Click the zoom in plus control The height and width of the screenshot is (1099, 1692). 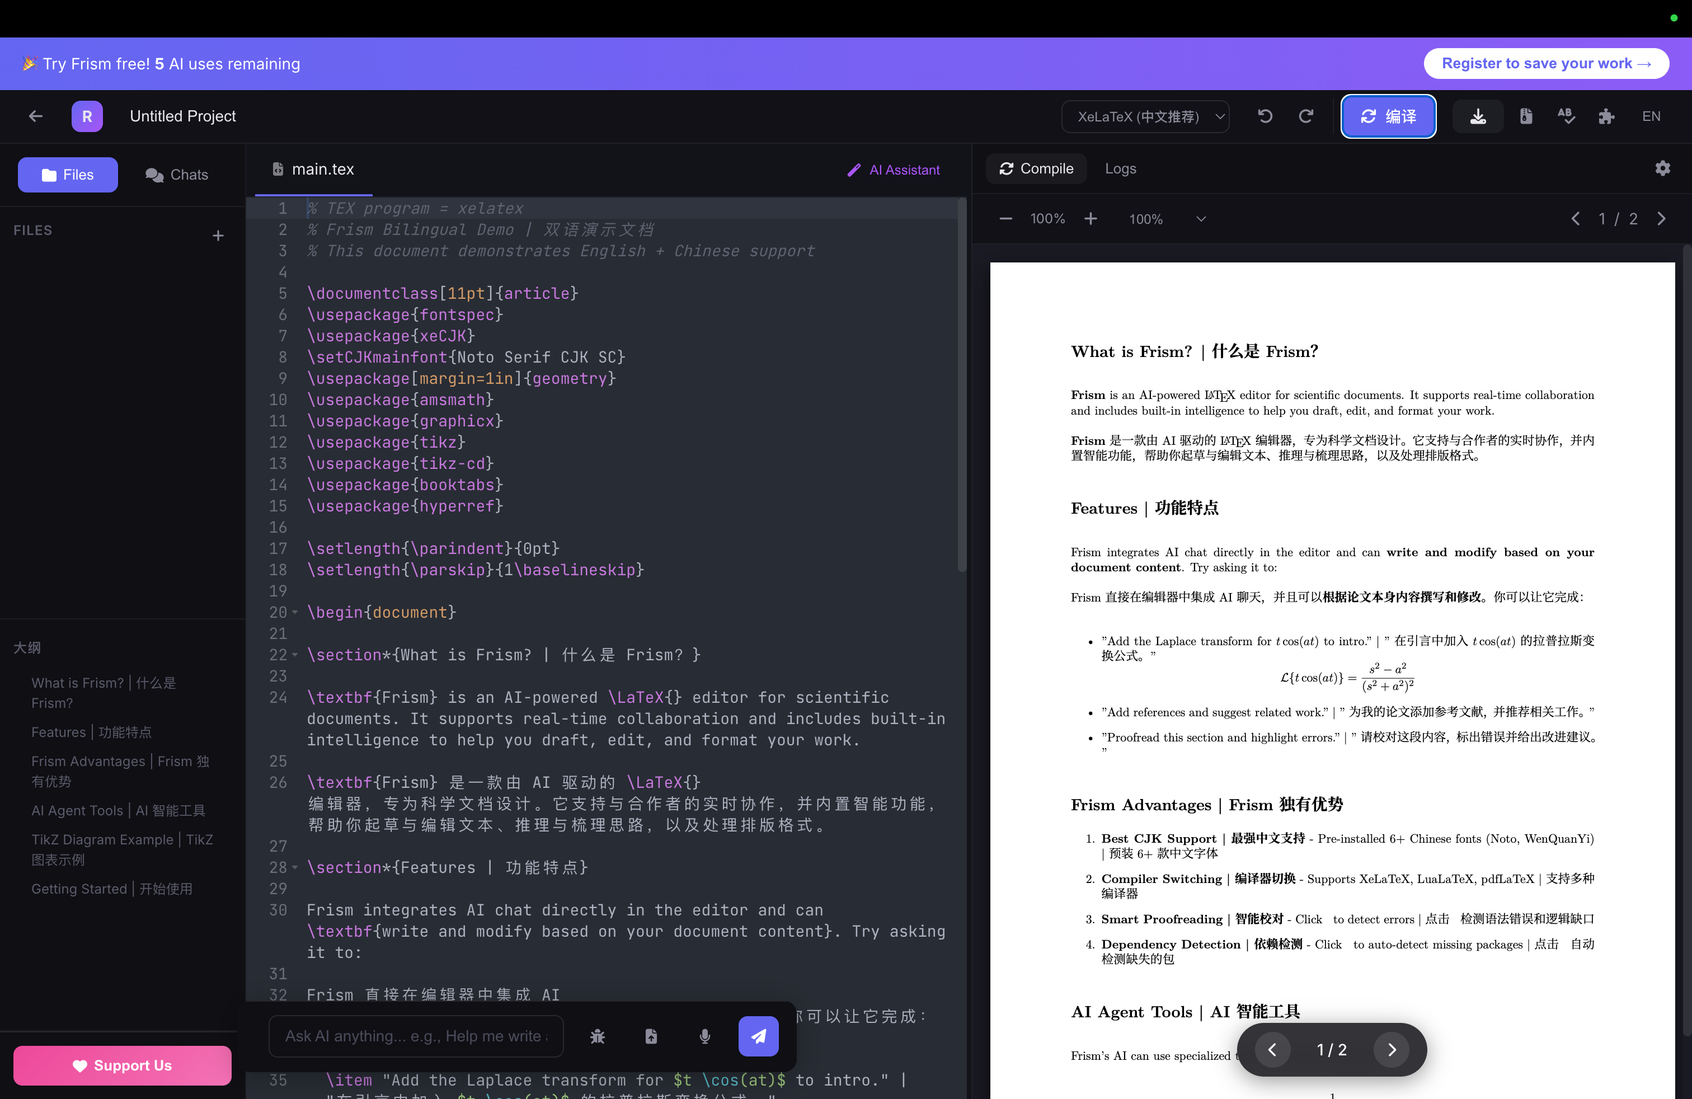(1091, 219)
